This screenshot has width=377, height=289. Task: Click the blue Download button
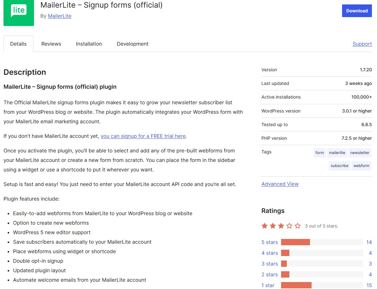[357, 10]
